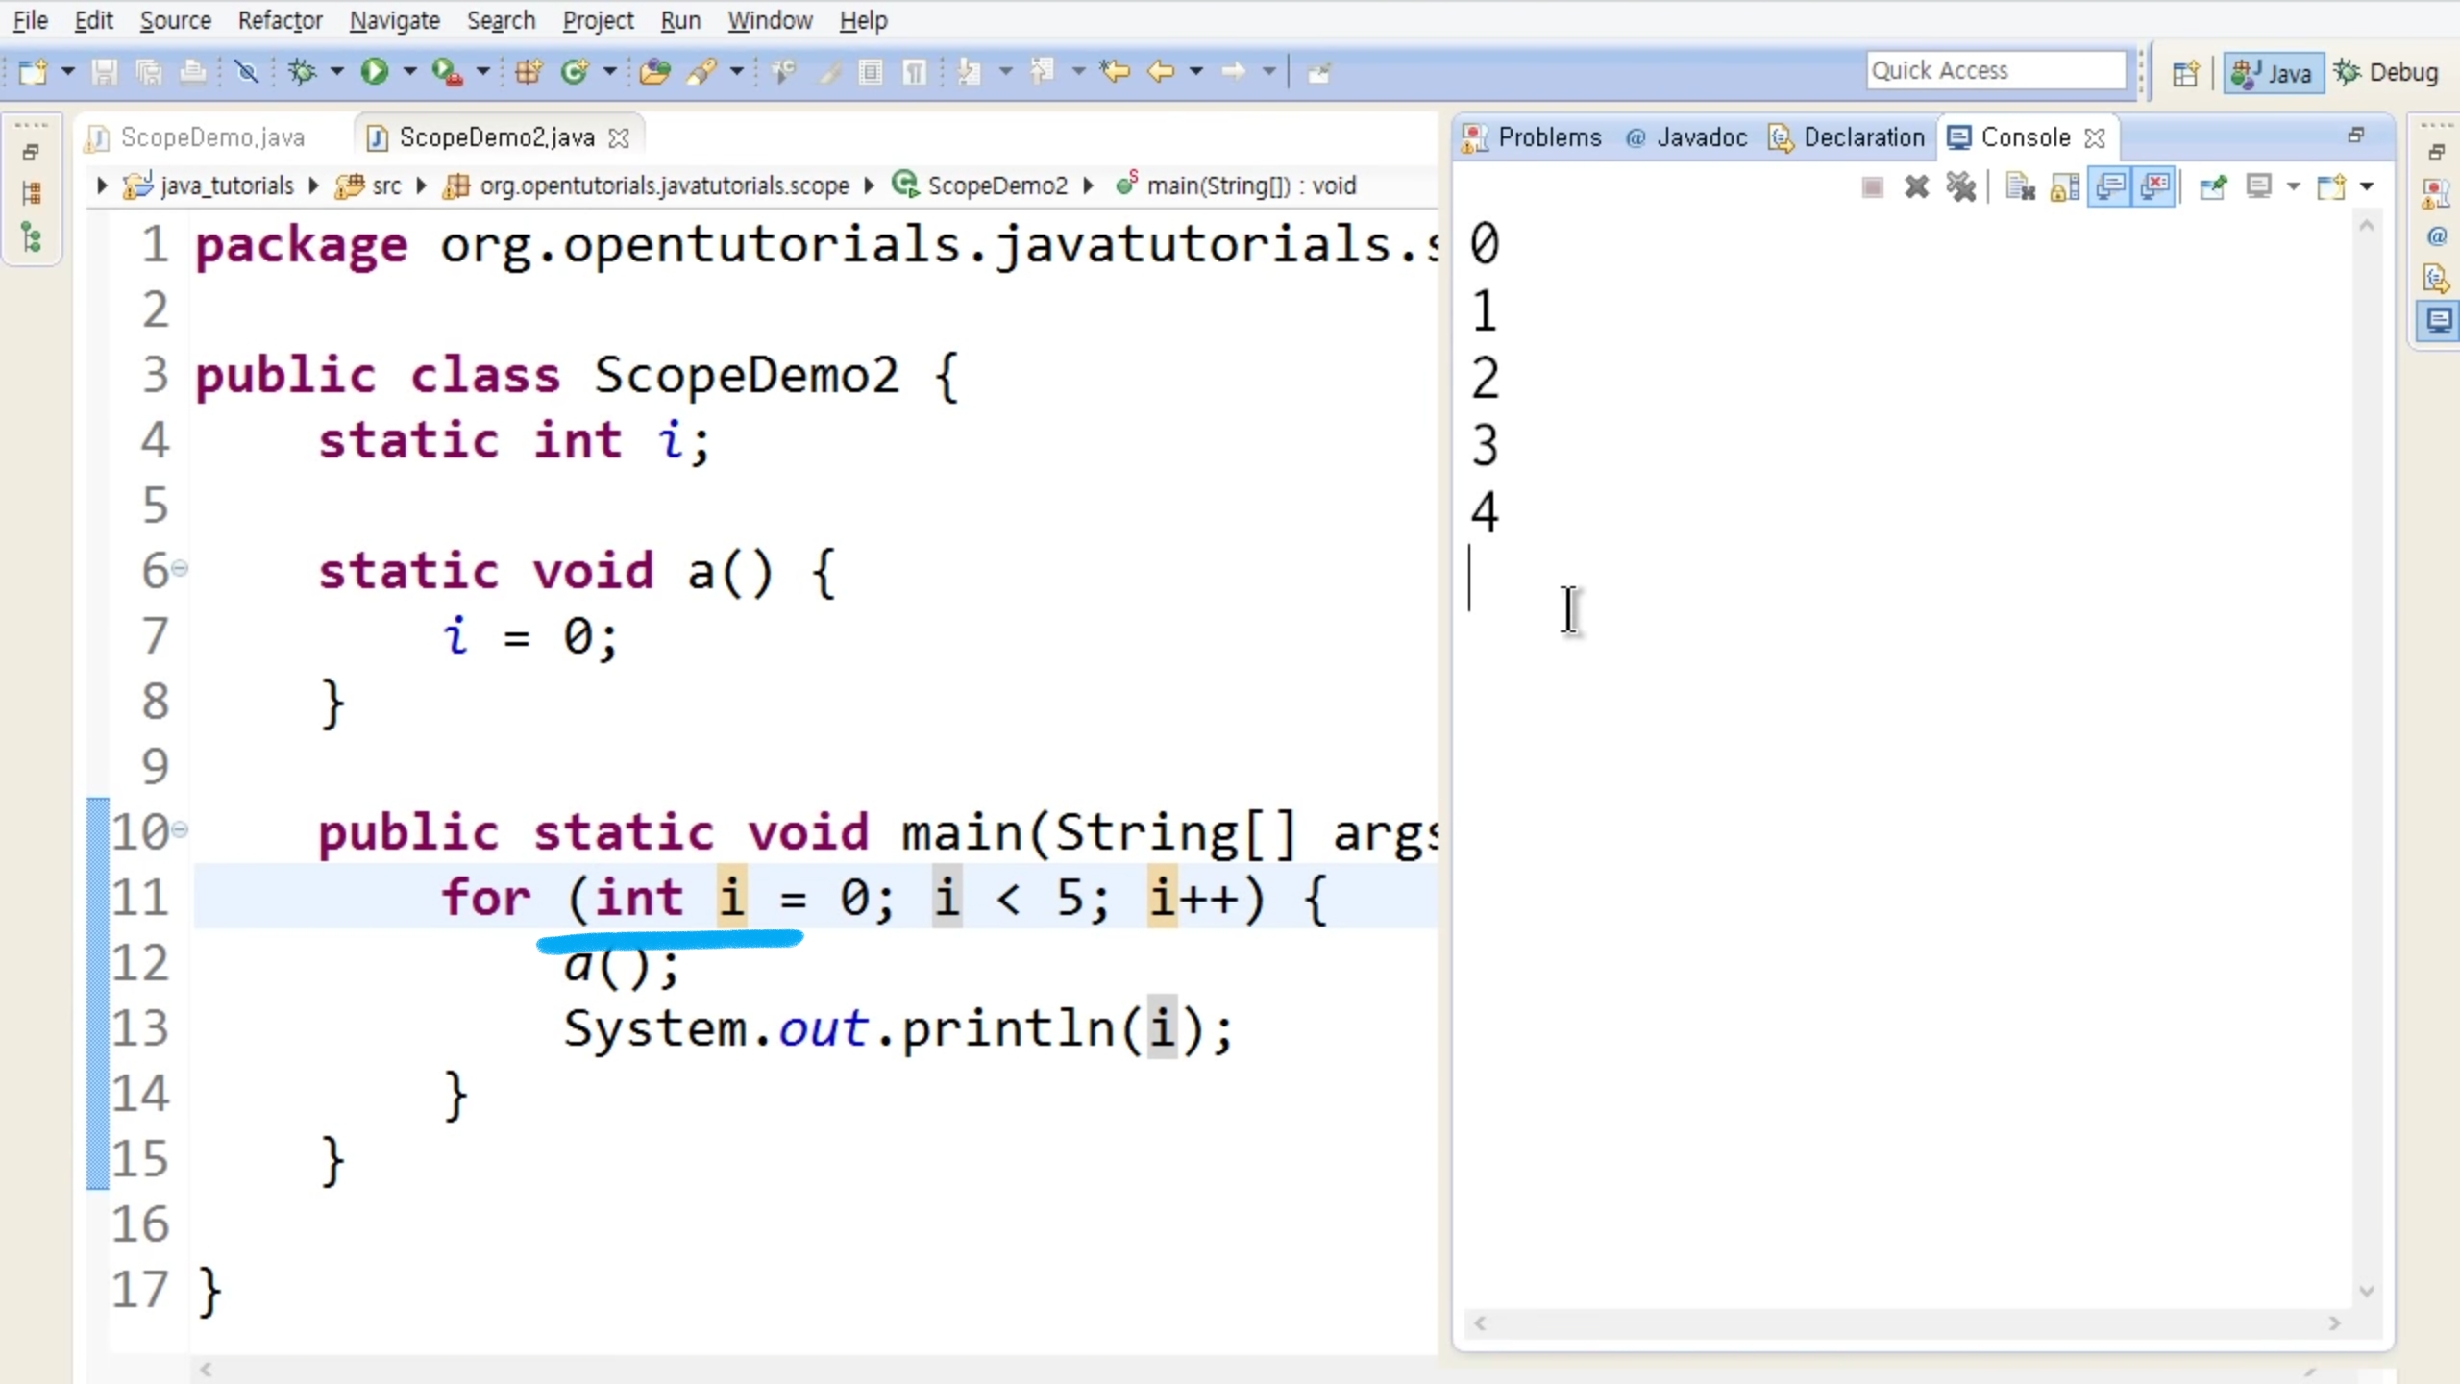Click the Console vertical scrollbar down arrow
2460x1384 pixels.
2367,1291
